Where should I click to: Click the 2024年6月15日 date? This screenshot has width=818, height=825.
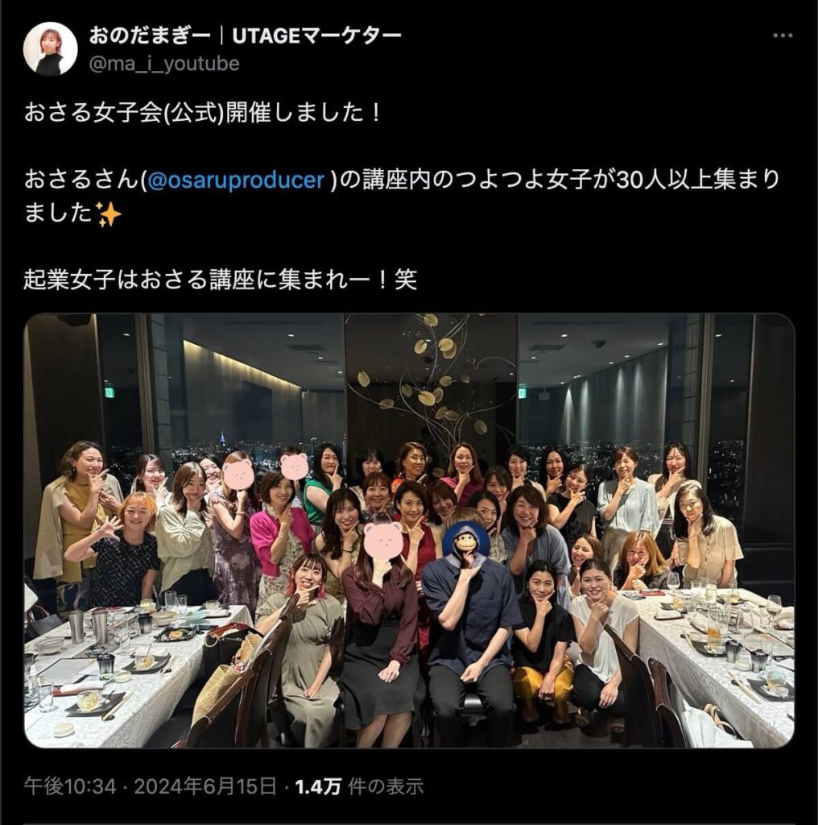(205, 786)
